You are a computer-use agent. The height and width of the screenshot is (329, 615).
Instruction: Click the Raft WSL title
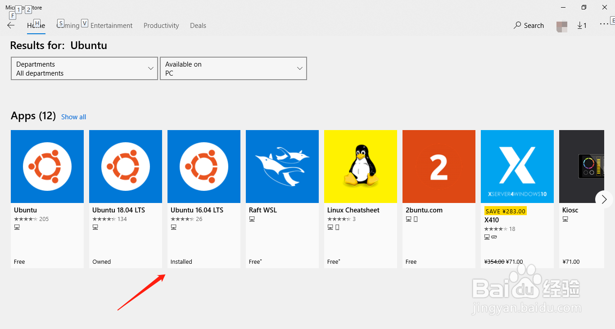point(263,210)
